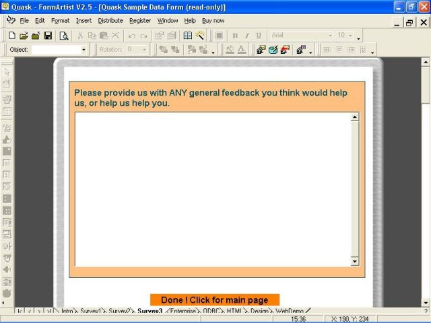Click the fill color bucket icon

click(230, 50)
